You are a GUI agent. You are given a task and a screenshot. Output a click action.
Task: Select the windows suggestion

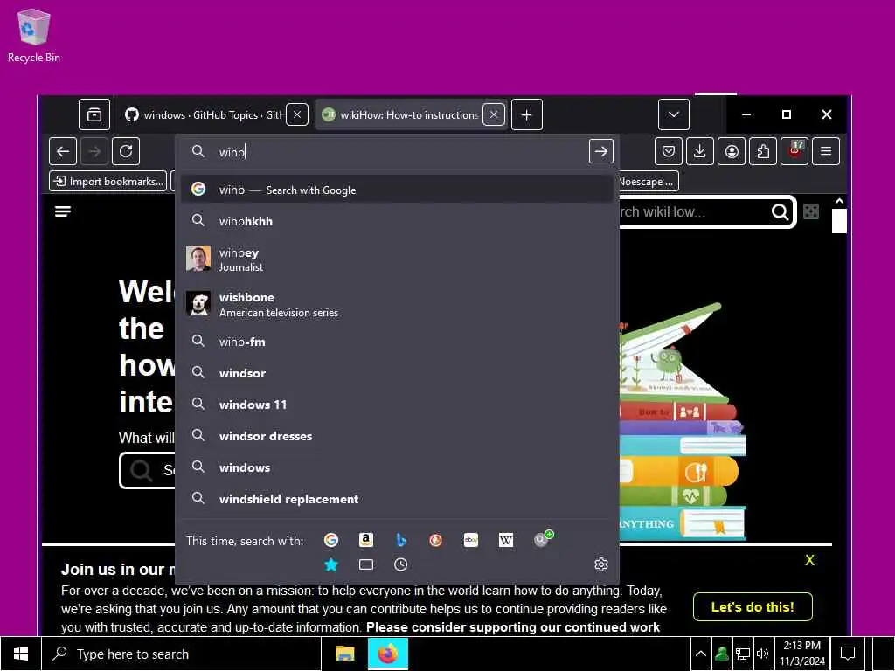click(x=398, y=467)
